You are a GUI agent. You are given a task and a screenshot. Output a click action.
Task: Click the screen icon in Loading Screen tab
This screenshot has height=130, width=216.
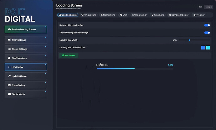[60, 15]
